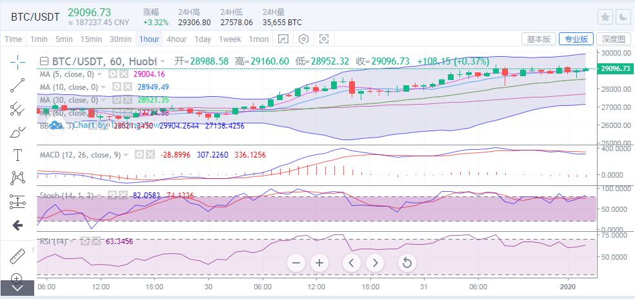Add pair to favorites with star icon
Viewport: 635px width, 299px height.
(605, 17)
